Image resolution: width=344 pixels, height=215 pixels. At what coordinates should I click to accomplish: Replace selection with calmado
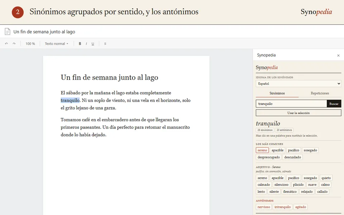[x=264, y=185]
